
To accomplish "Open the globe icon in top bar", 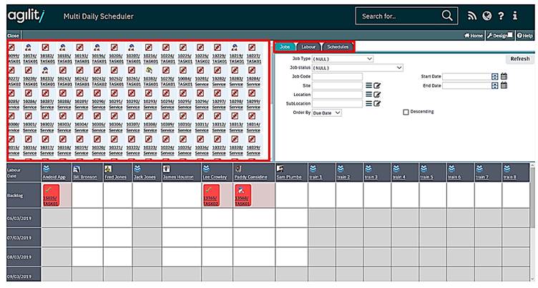I will 486,16.
